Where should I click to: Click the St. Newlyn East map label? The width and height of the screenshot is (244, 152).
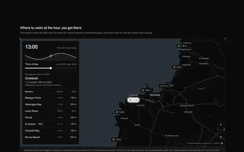[172, 136]
